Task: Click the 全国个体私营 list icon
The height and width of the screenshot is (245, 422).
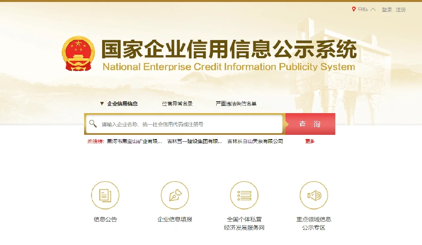Action: click(x=244, y=195)
